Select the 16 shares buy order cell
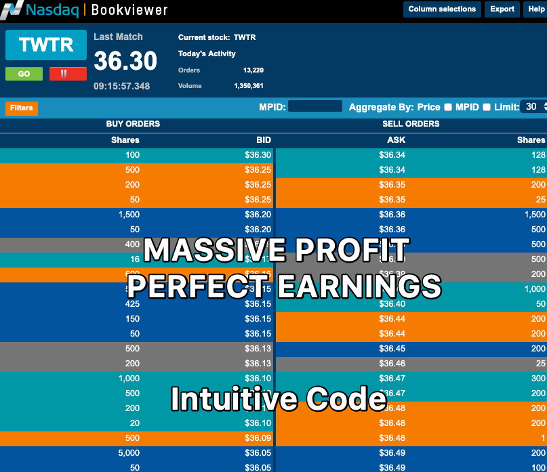This screenshot has width=547, height=472. (x=135, y=259)
